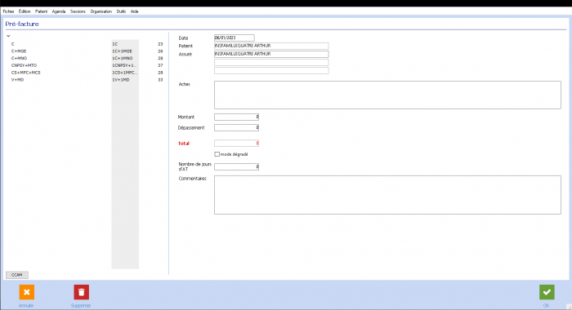Click the orange Annuler cancel icon

tap(27, 292)
